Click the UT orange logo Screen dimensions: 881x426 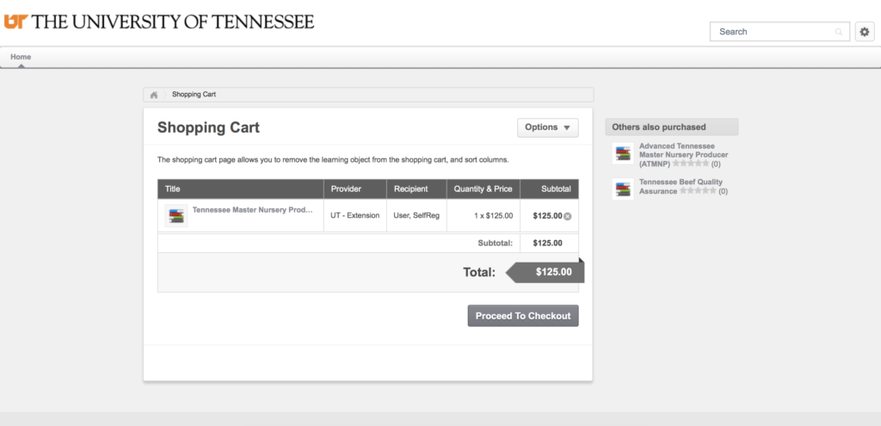point(16,22)
